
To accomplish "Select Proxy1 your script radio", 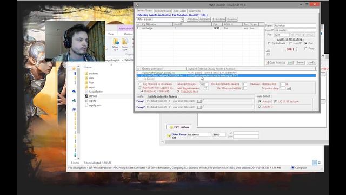I will point(171,101).
